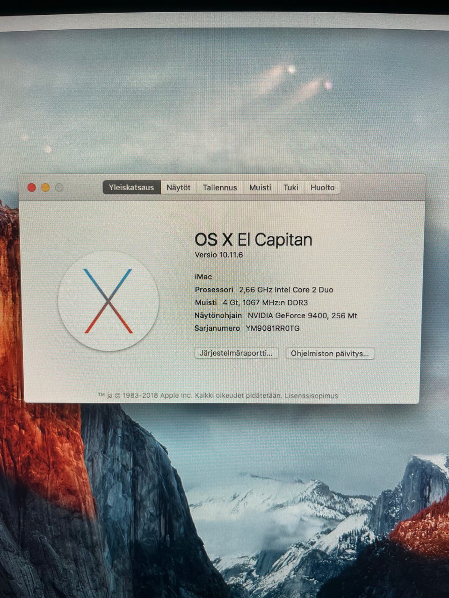Switch to the Huolto tab
The image size is (449, 598).
(323, 187)
